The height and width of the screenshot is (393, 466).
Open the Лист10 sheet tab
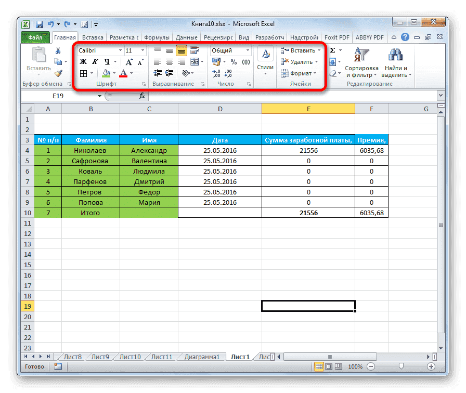click(130, 357)
